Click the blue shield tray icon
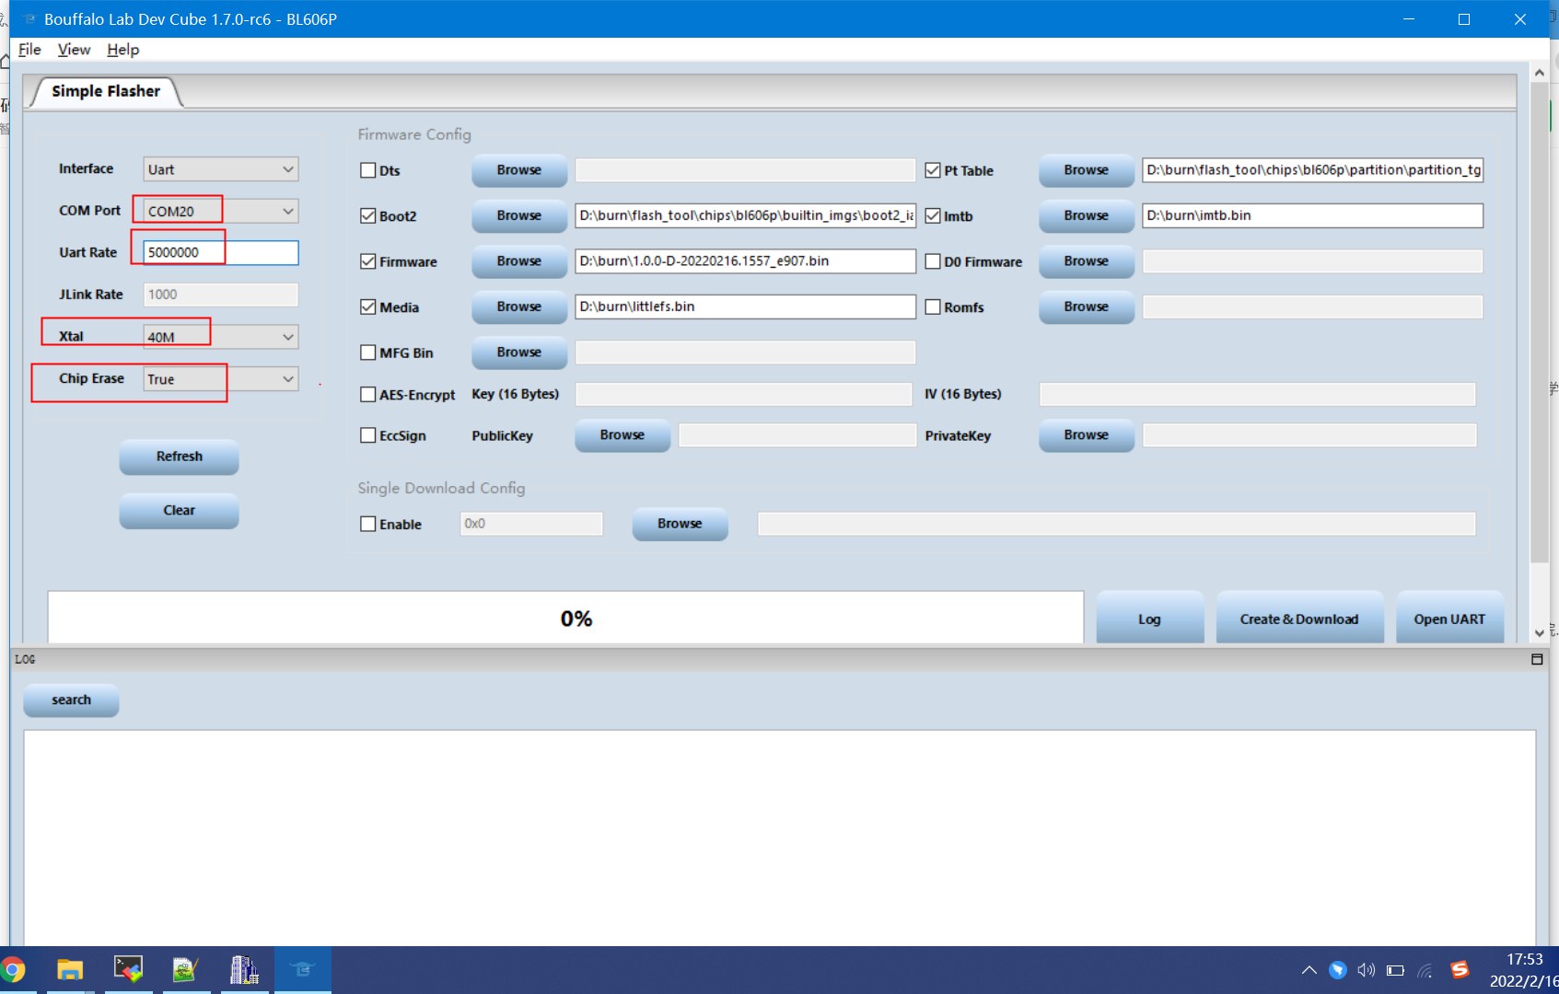 point(1338,970)
